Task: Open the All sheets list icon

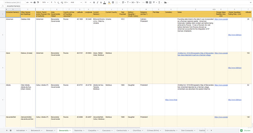Action: [11, 130]
